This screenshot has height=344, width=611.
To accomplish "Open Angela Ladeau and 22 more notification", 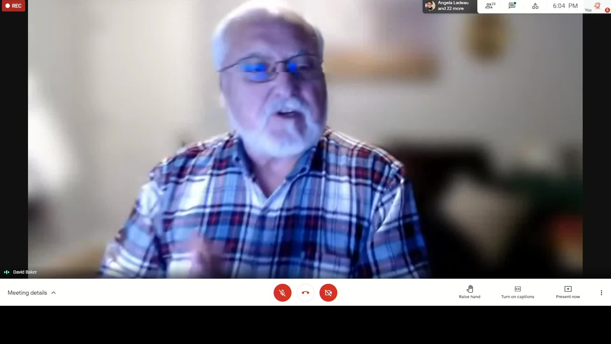I will (450, 6).
